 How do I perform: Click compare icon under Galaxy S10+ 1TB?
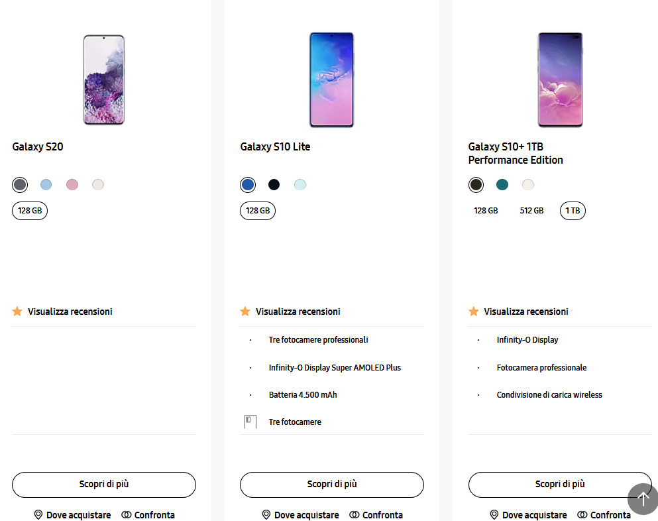[x=582, y=514]
